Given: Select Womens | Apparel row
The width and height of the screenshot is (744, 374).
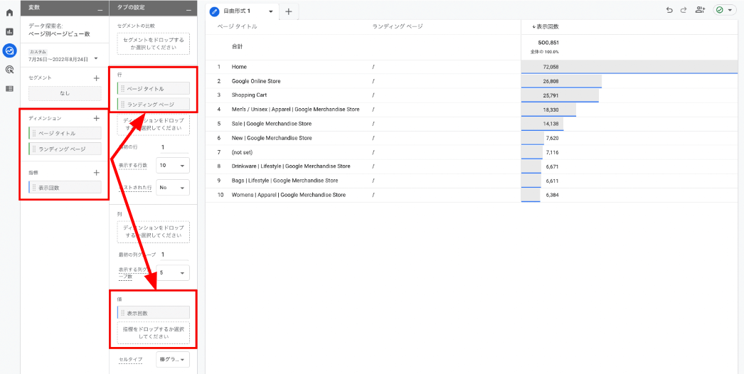Looking at the screenshot, I should (472, 195).
